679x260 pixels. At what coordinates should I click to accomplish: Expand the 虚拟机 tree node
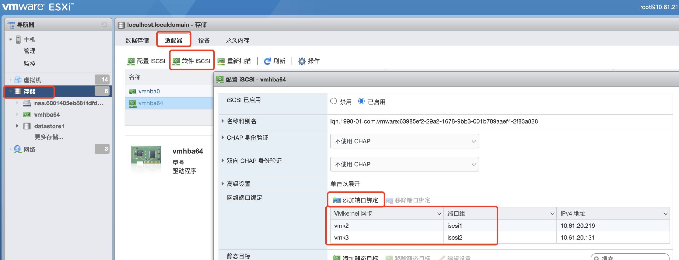click(11, 80)
